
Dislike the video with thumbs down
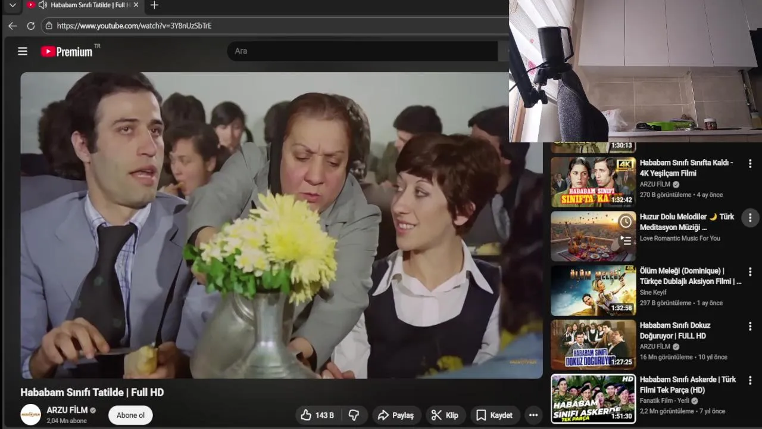pos(354,415)
